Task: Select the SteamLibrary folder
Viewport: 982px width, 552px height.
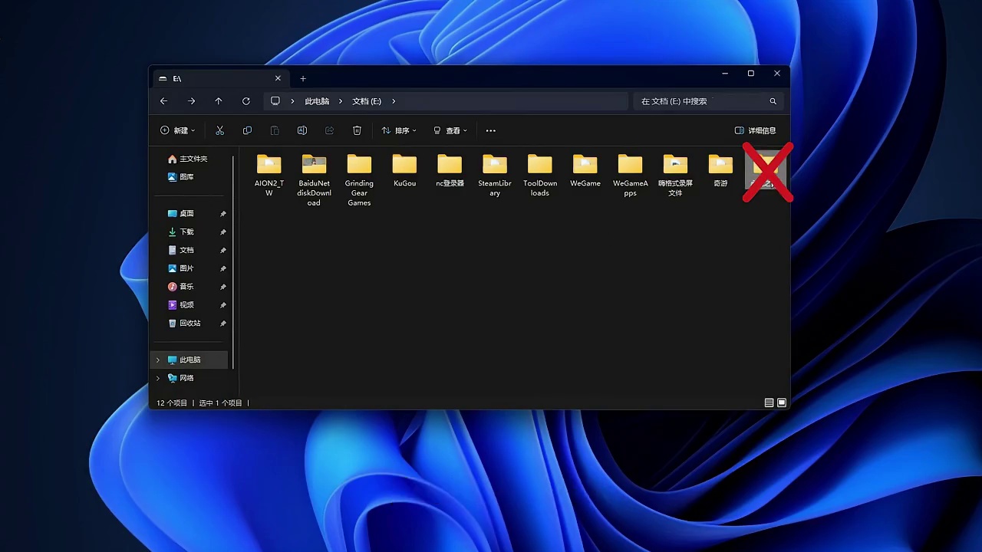Action: point(495,175)
